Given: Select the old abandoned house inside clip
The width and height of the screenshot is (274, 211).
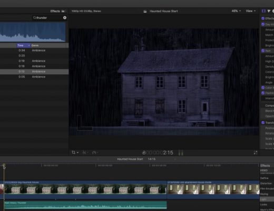Looking at the screenshot, I should tap(213, 190).
